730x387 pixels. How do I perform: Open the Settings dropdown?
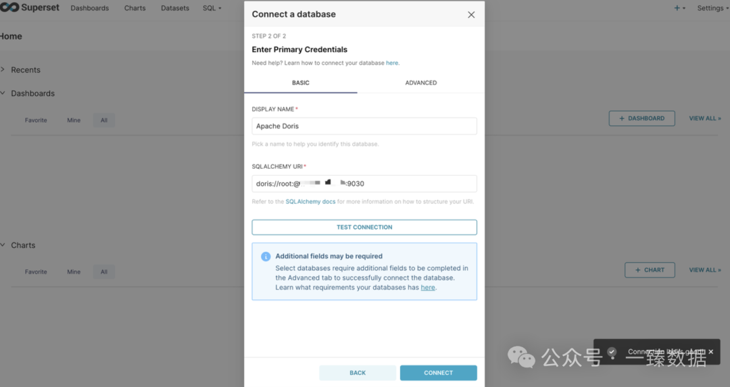click(712, 8)
